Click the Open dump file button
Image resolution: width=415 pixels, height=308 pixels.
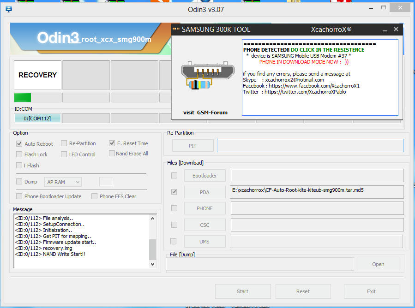pyautogui.click(x=378, y=264)
